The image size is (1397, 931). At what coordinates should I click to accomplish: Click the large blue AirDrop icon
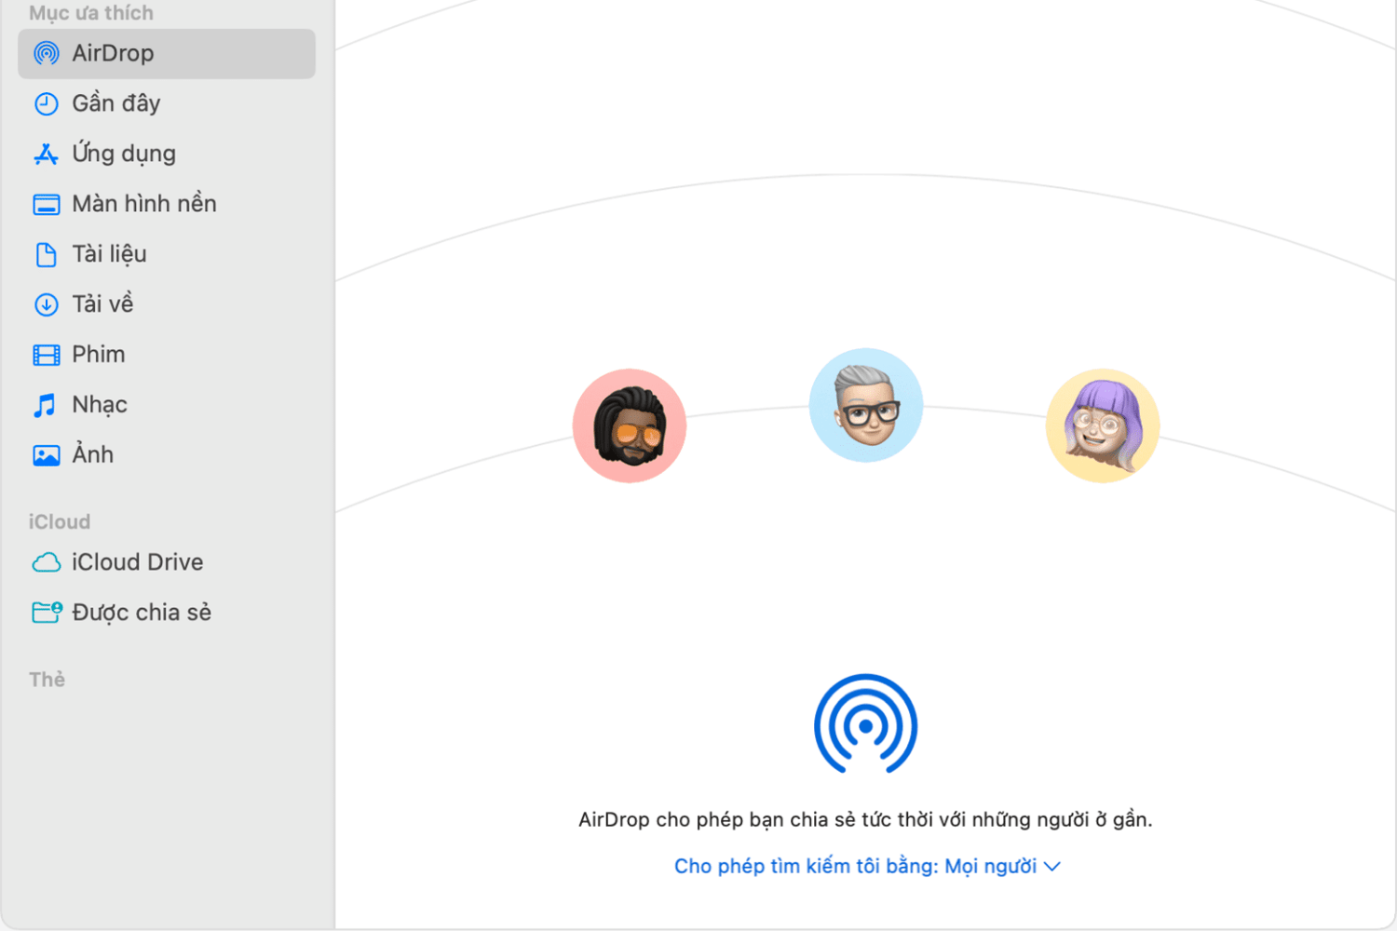(866, 724)
